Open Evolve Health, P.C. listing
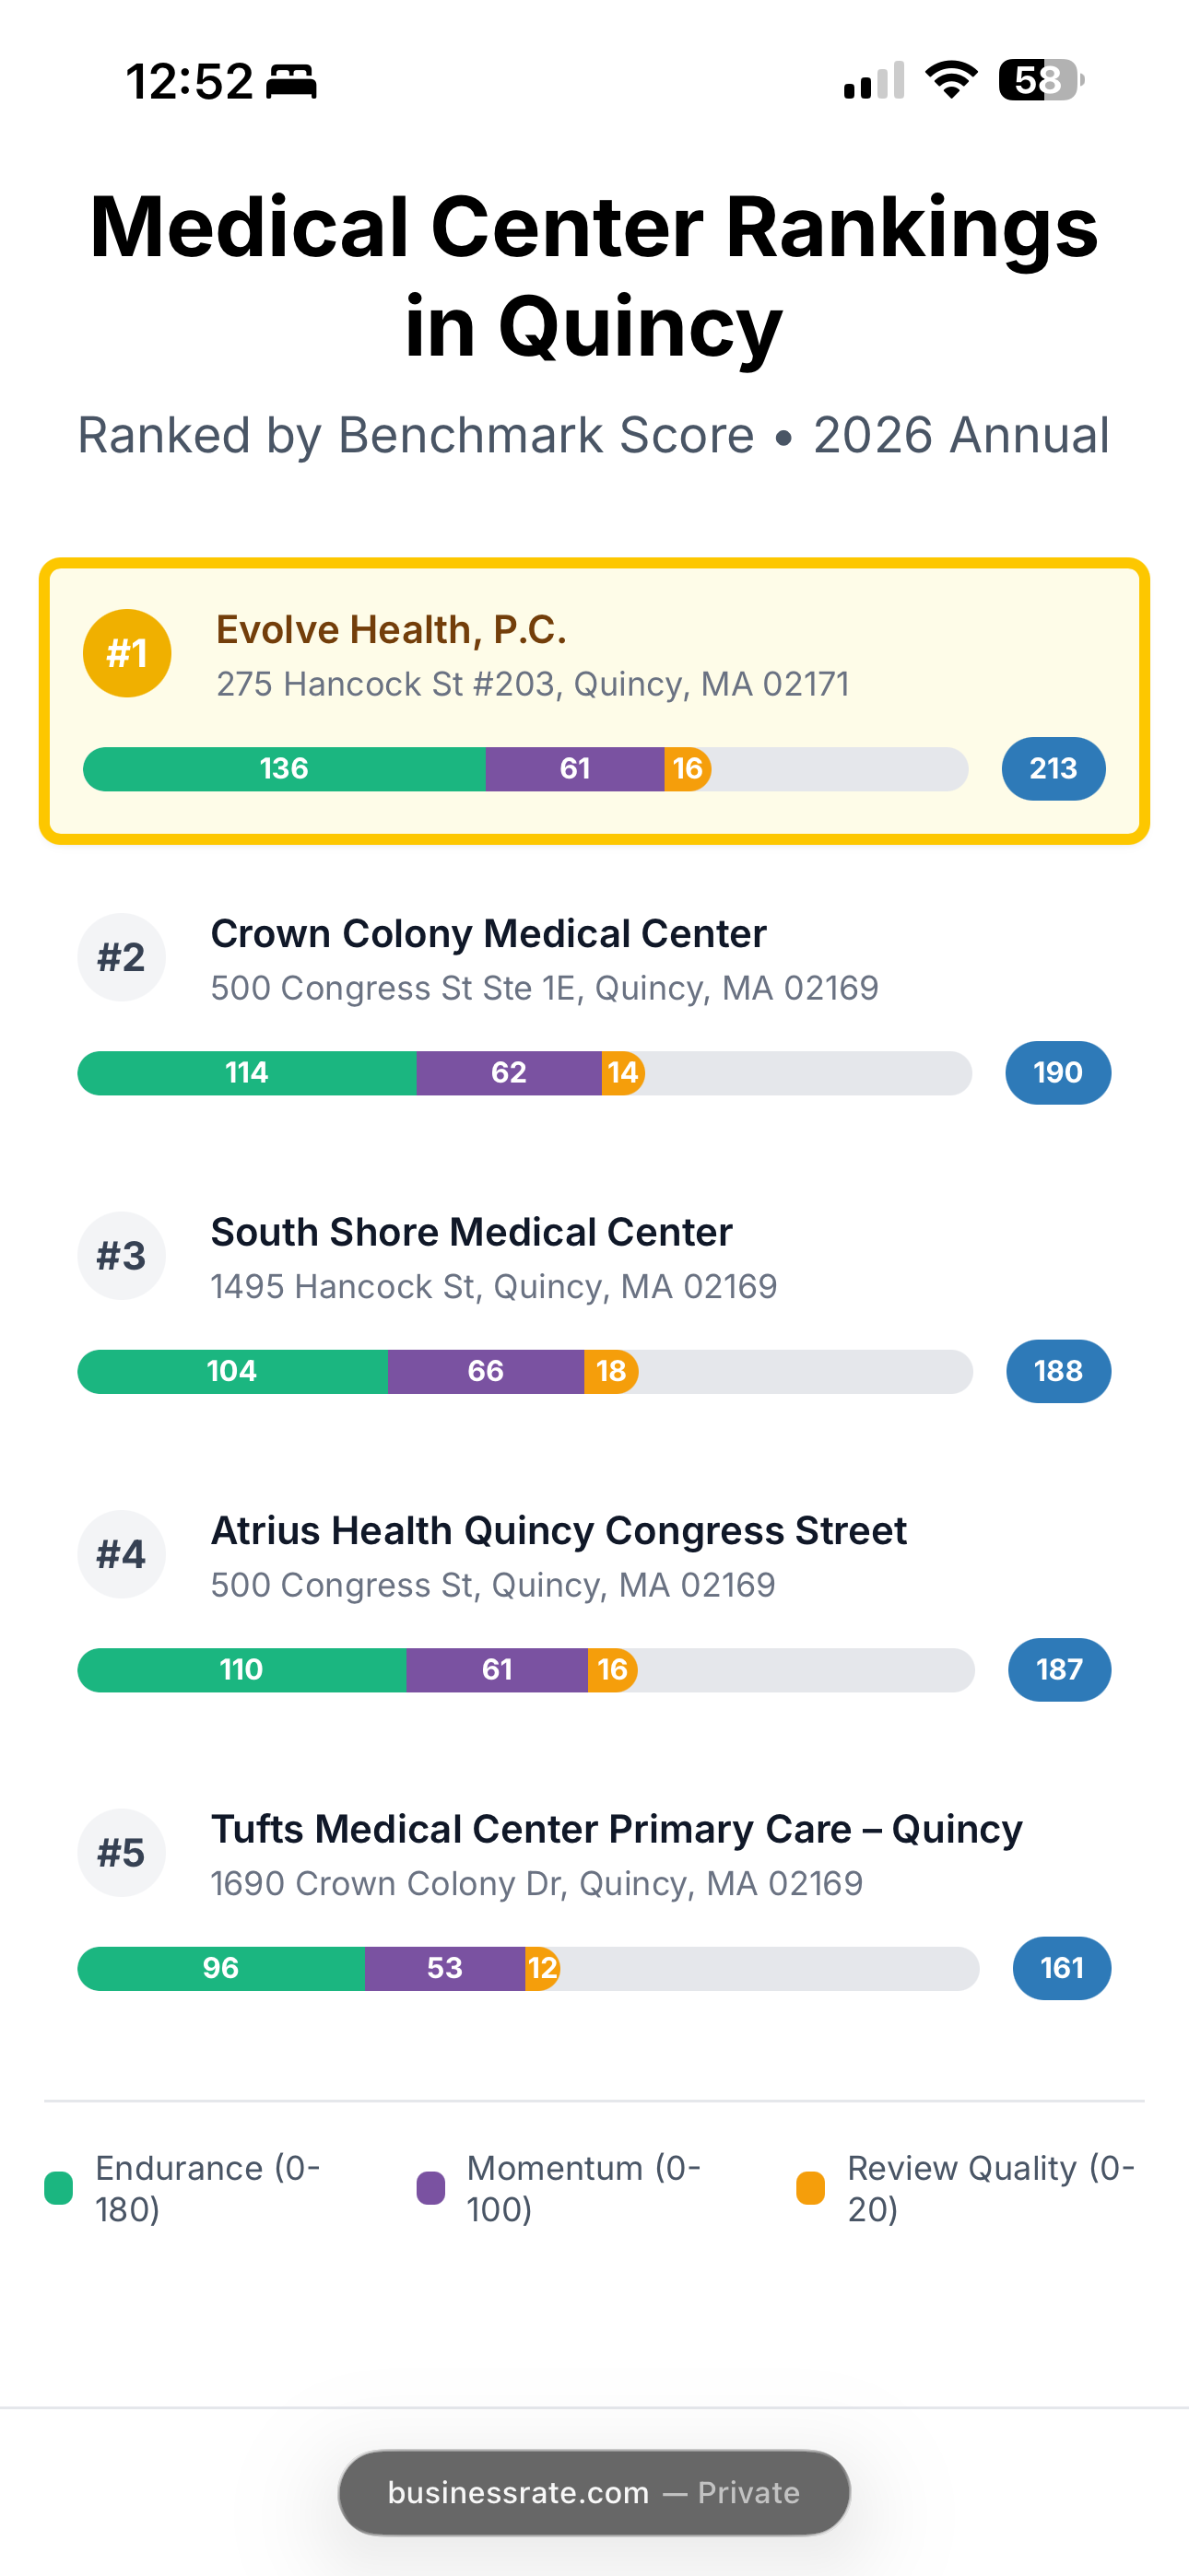The width and height of the screenshot is (1189, 2576). [x=392, y=630]
